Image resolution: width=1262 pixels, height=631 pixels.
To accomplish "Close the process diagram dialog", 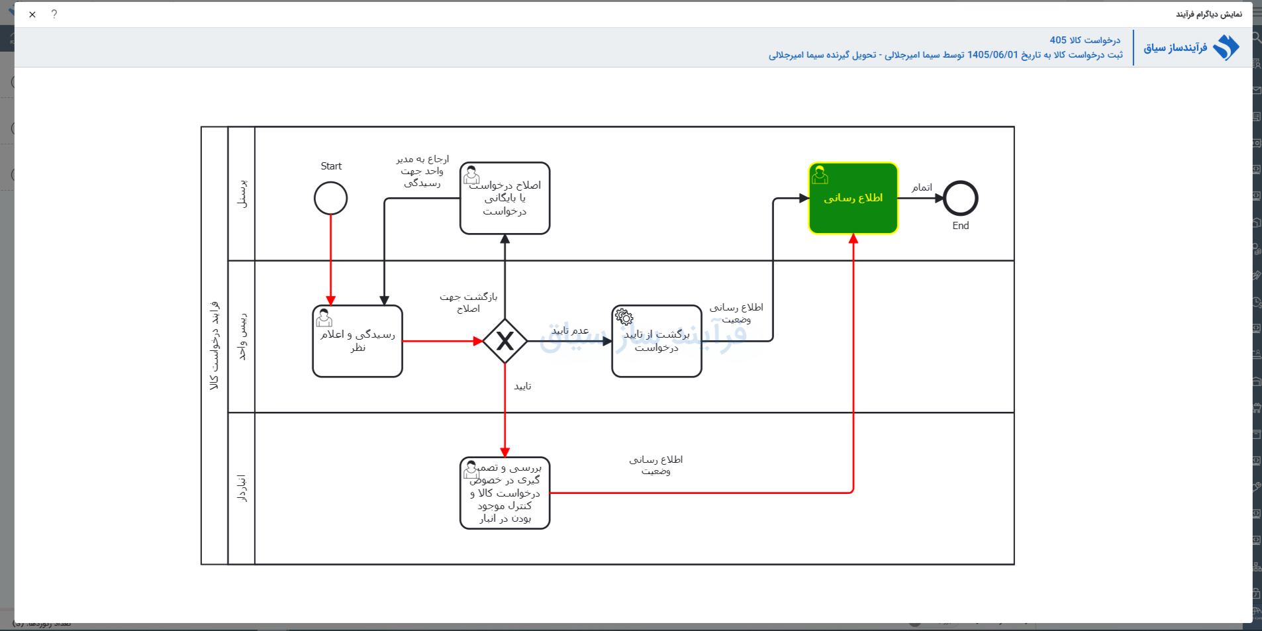I will pyautogui.click(x=32, y=14).
